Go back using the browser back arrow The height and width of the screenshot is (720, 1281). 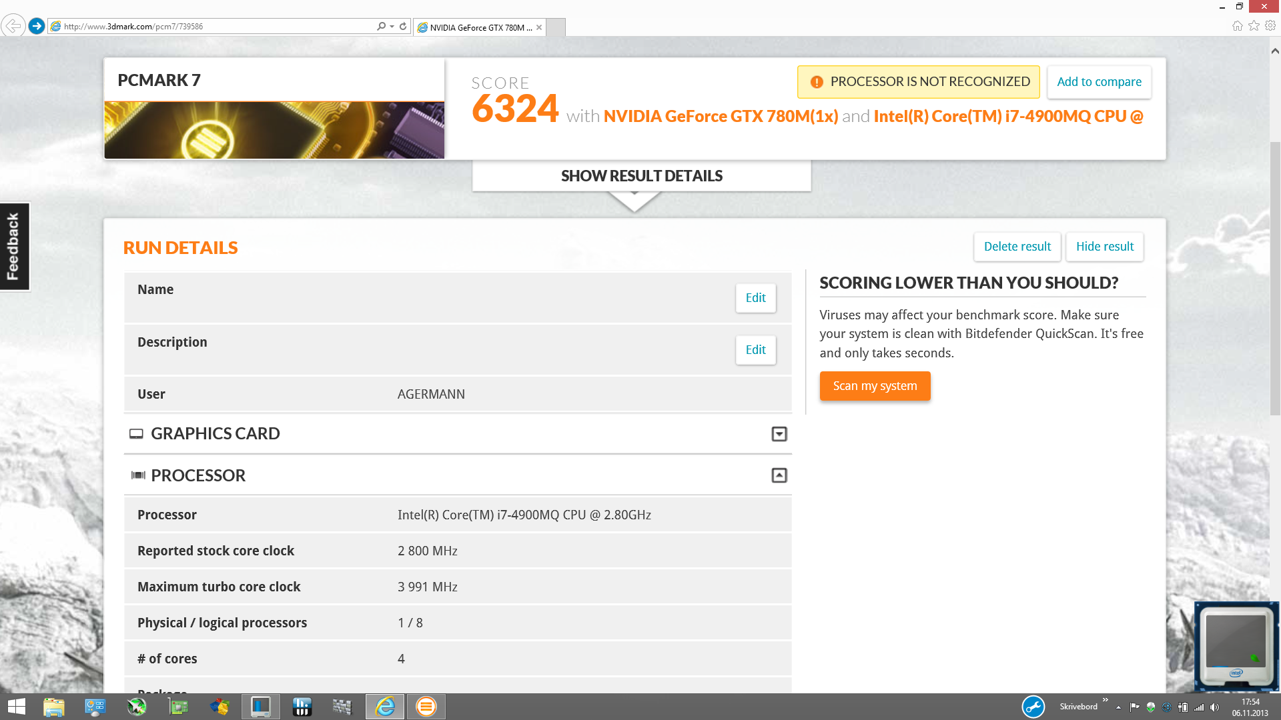pos(13,26)
